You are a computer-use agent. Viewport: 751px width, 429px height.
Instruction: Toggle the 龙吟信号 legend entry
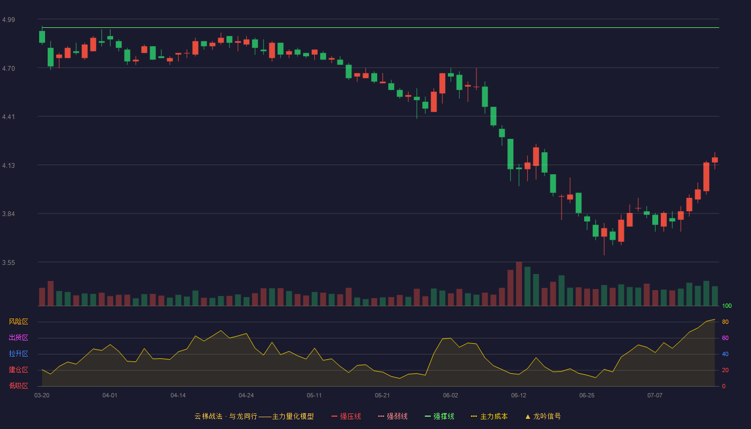542,416
